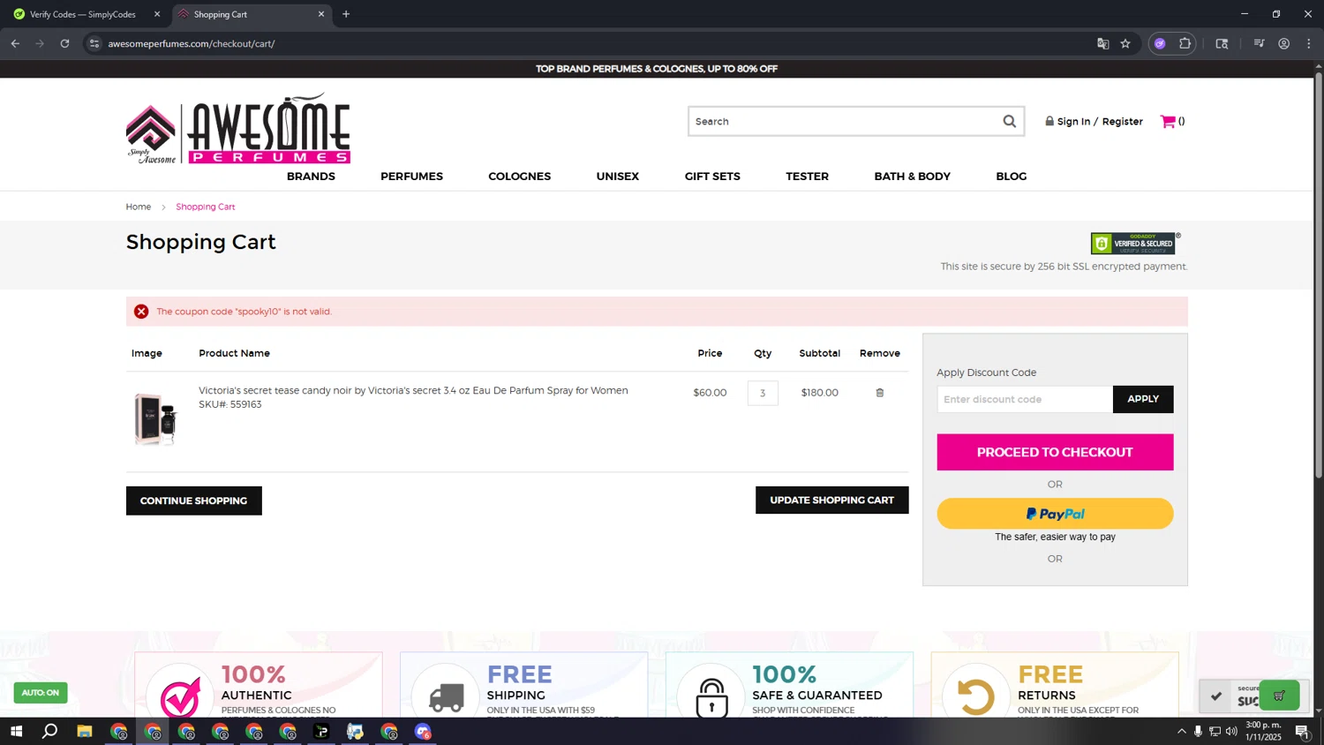Click the perfume product thumbnail
Screen dimensions: 1324x745
click(155, 419)
